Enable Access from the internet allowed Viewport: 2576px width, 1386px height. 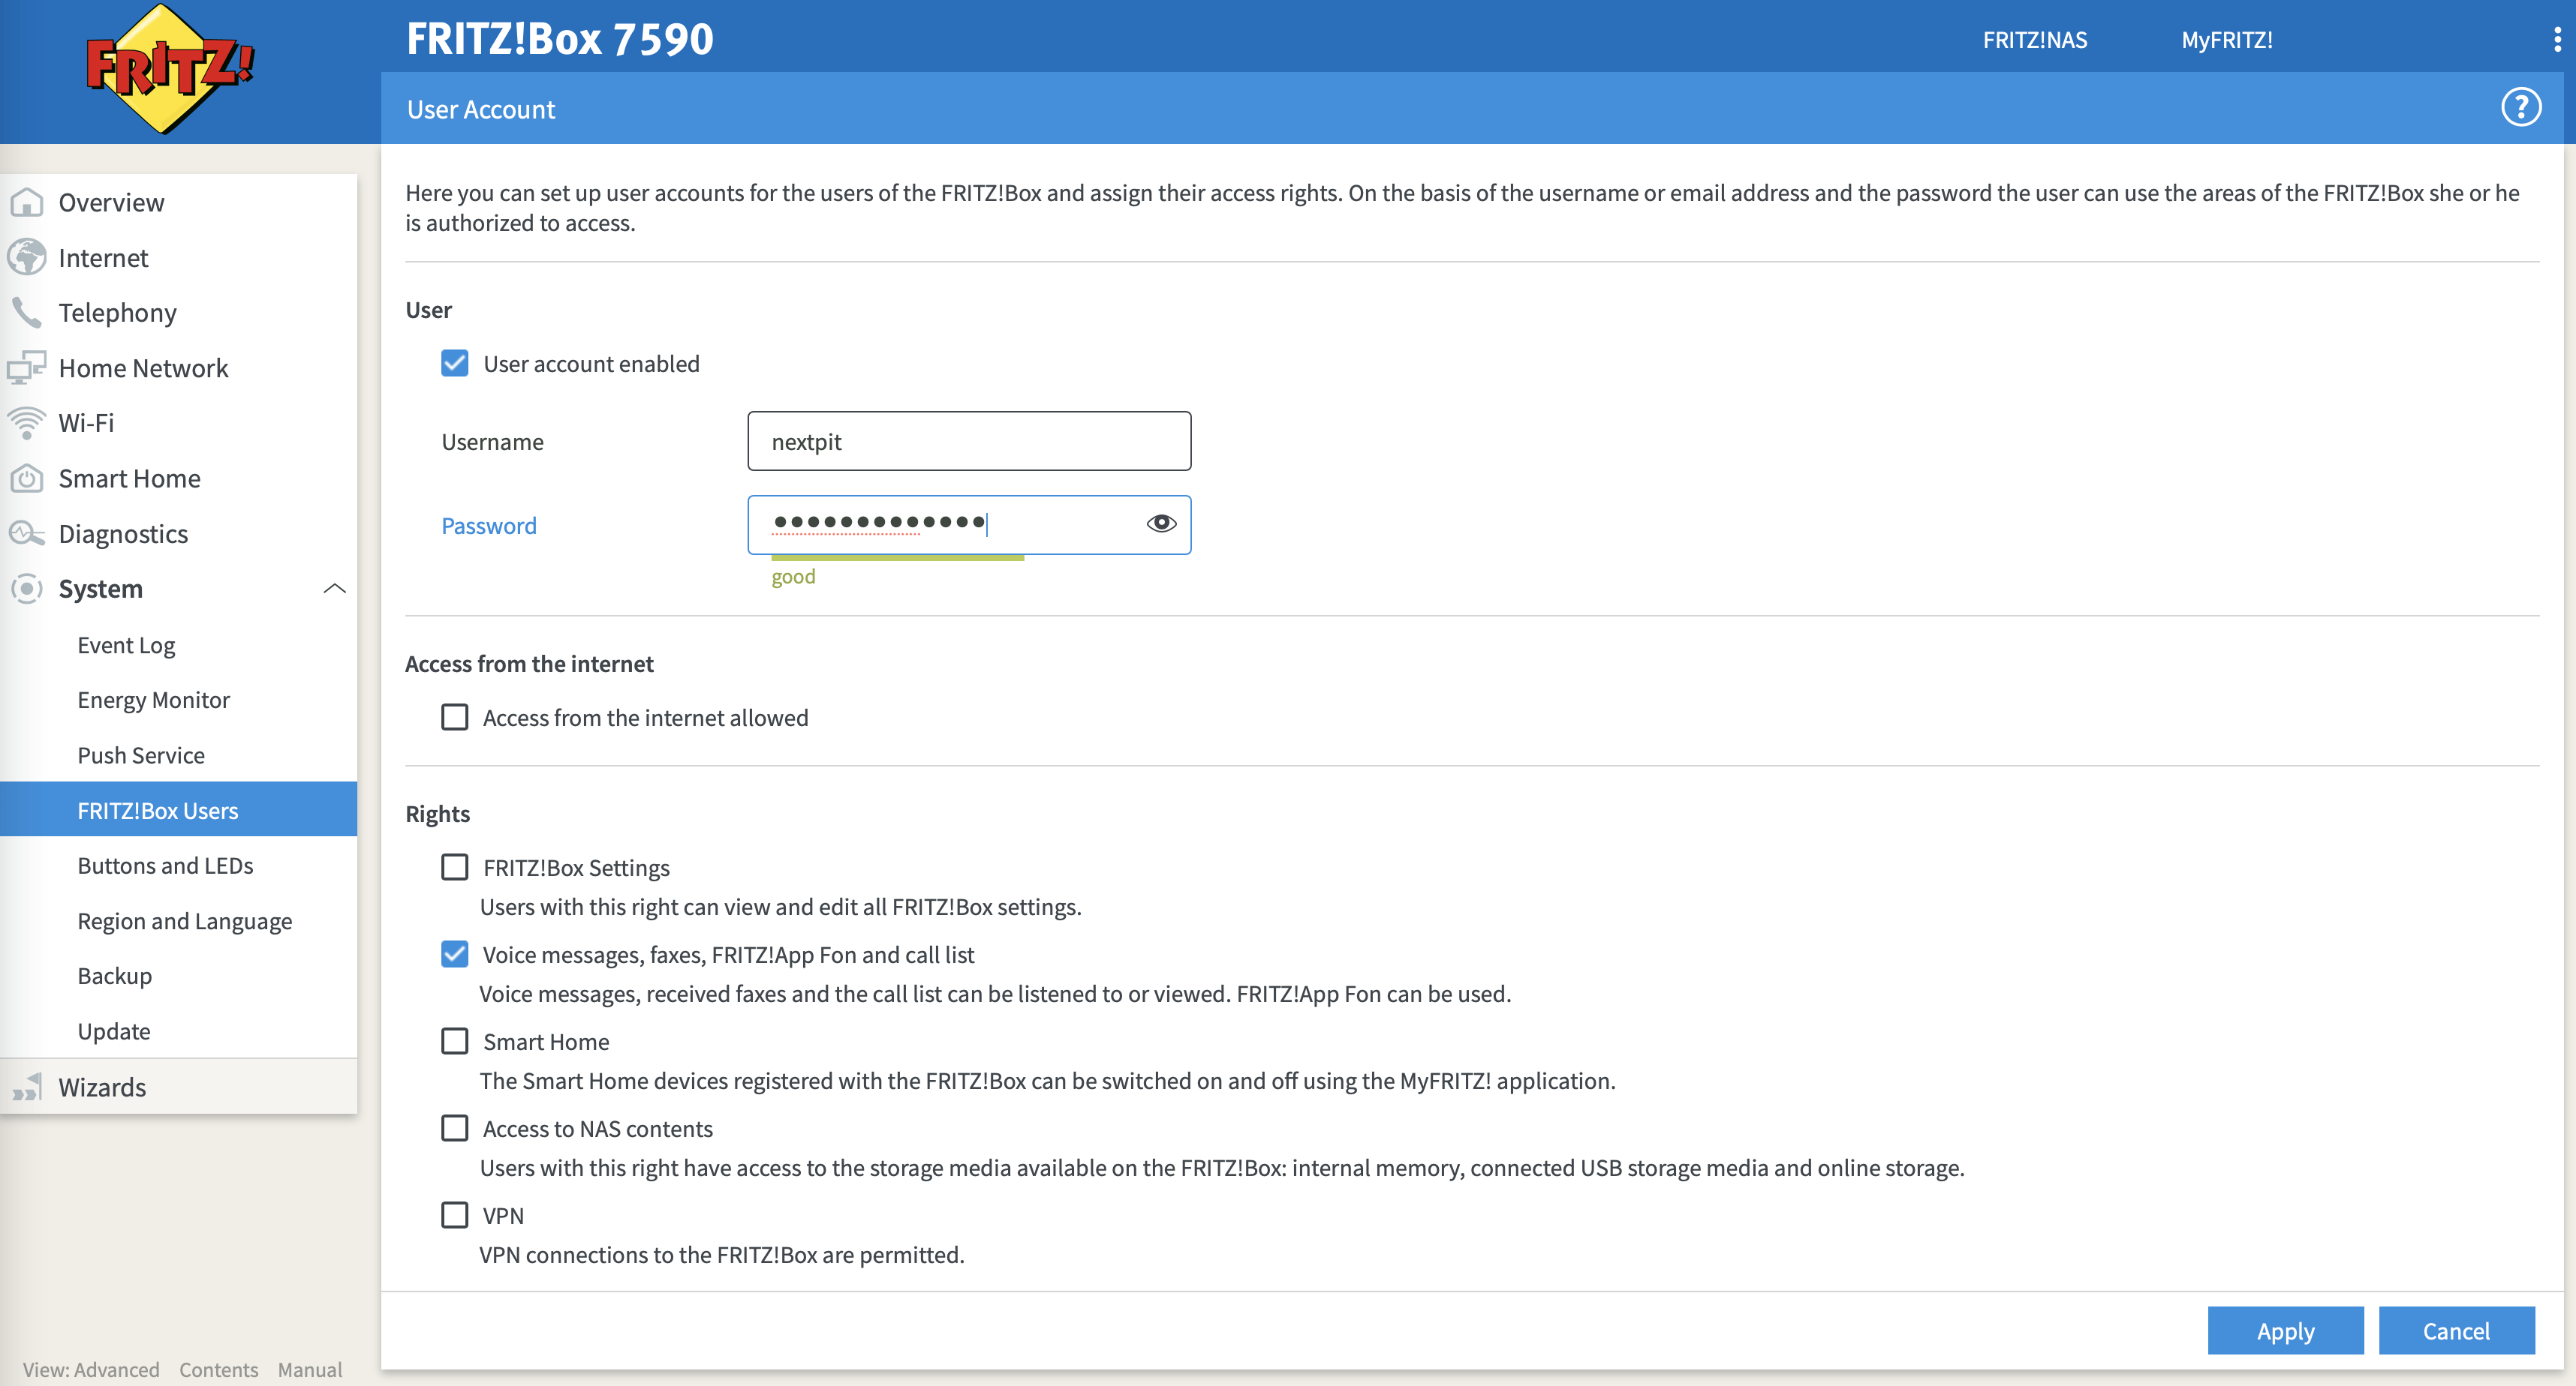click(455, 718)
